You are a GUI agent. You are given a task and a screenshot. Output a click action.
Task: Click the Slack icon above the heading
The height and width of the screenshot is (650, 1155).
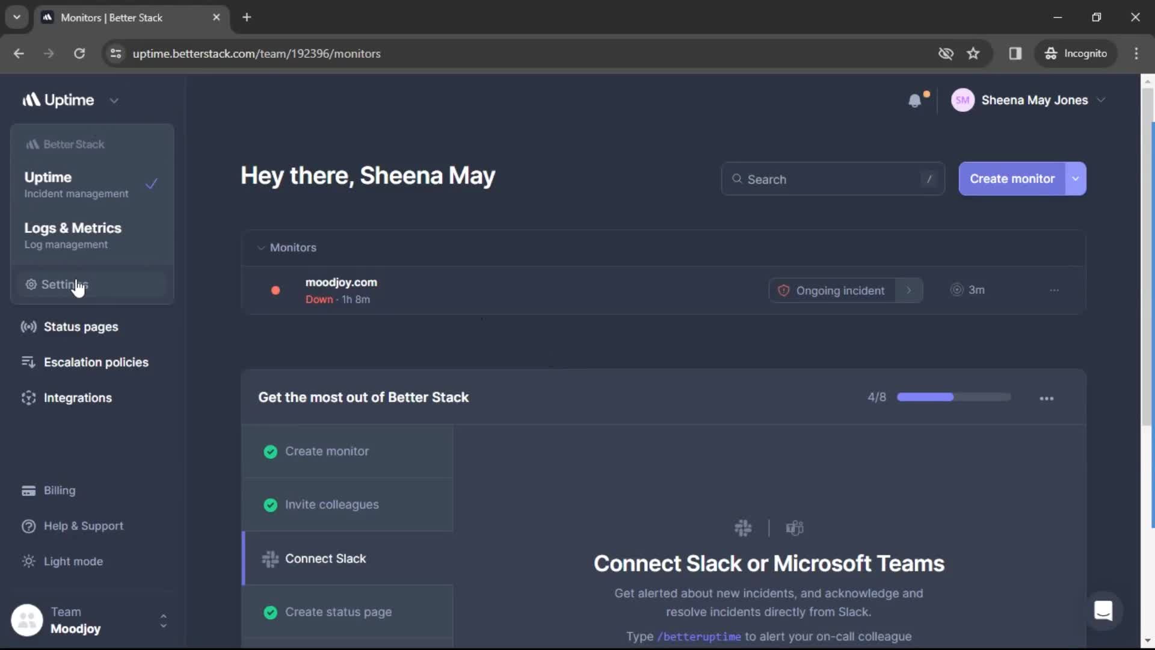point(743,528)
